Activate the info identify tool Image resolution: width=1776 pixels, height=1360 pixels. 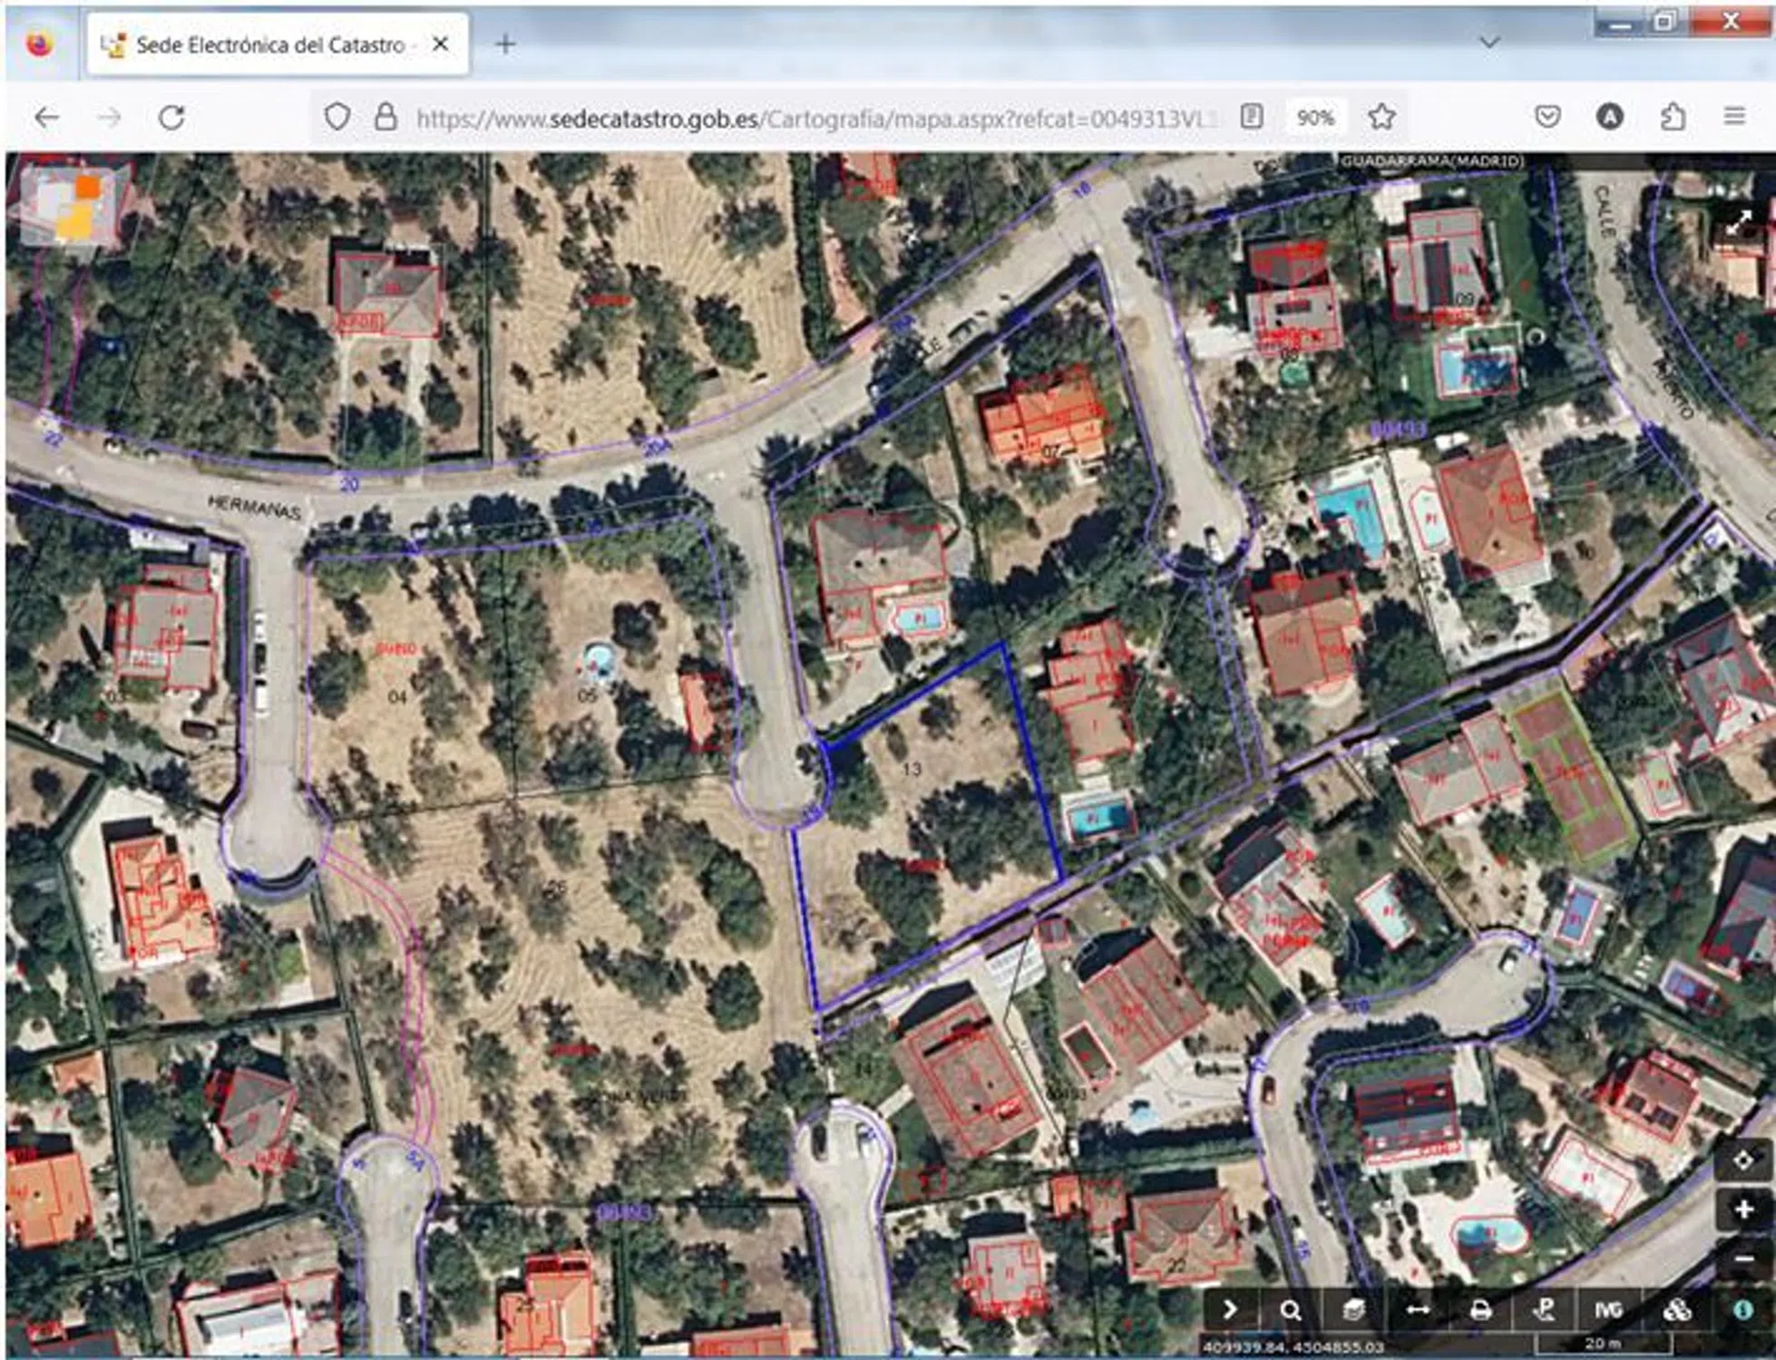1742,1310
